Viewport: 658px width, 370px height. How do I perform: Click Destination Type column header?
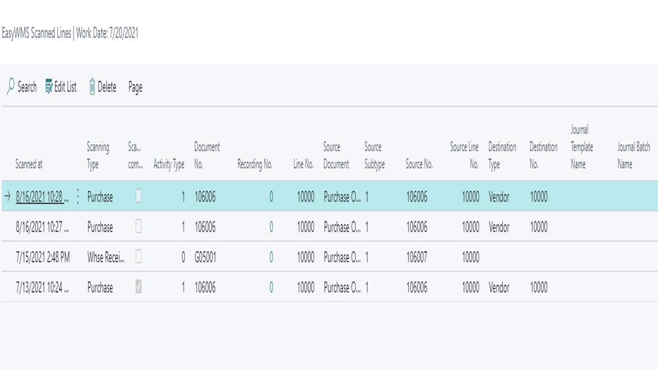pyautogui.click(x=502, y=156)
